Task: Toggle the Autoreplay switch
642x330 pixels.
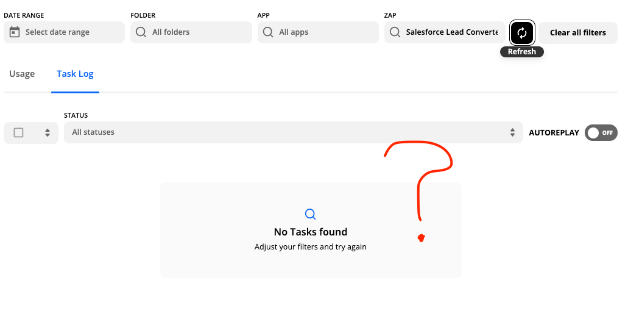Action: 601,133
